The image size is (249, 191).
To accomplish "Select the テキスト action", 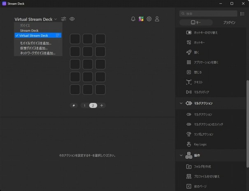I will (198, 82).
